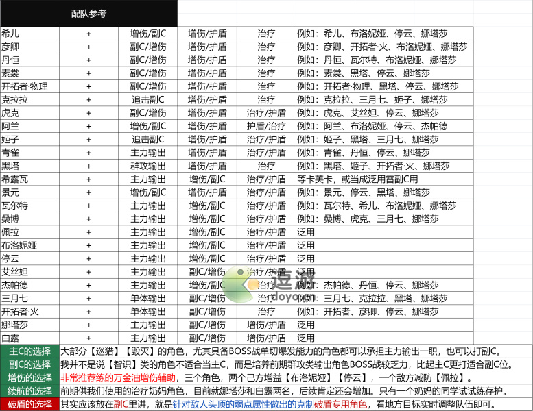Click 泛用 in the 白露 row

click(306, 338)
